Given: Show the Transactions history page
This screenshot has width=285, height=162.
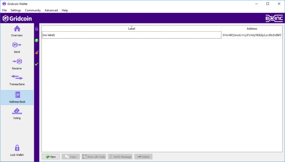Looking at the screenshot, I should click(17, 80).
